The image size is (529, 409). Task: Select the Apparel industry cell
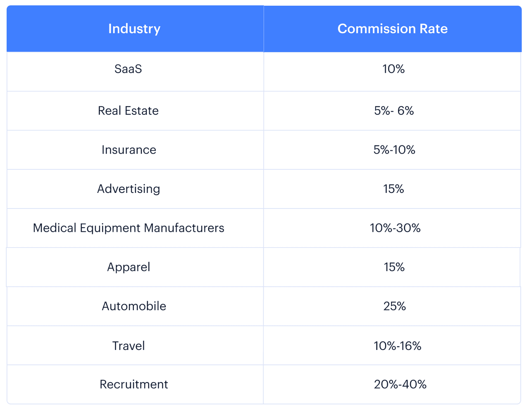[129, 267]
